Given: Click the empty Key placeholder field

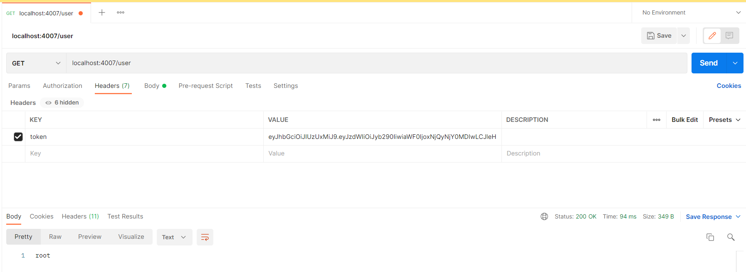Looking at the screenshot, I should (144, 153).
